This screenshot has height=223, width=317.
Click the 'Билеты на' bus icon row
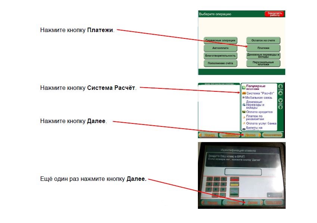252,128
